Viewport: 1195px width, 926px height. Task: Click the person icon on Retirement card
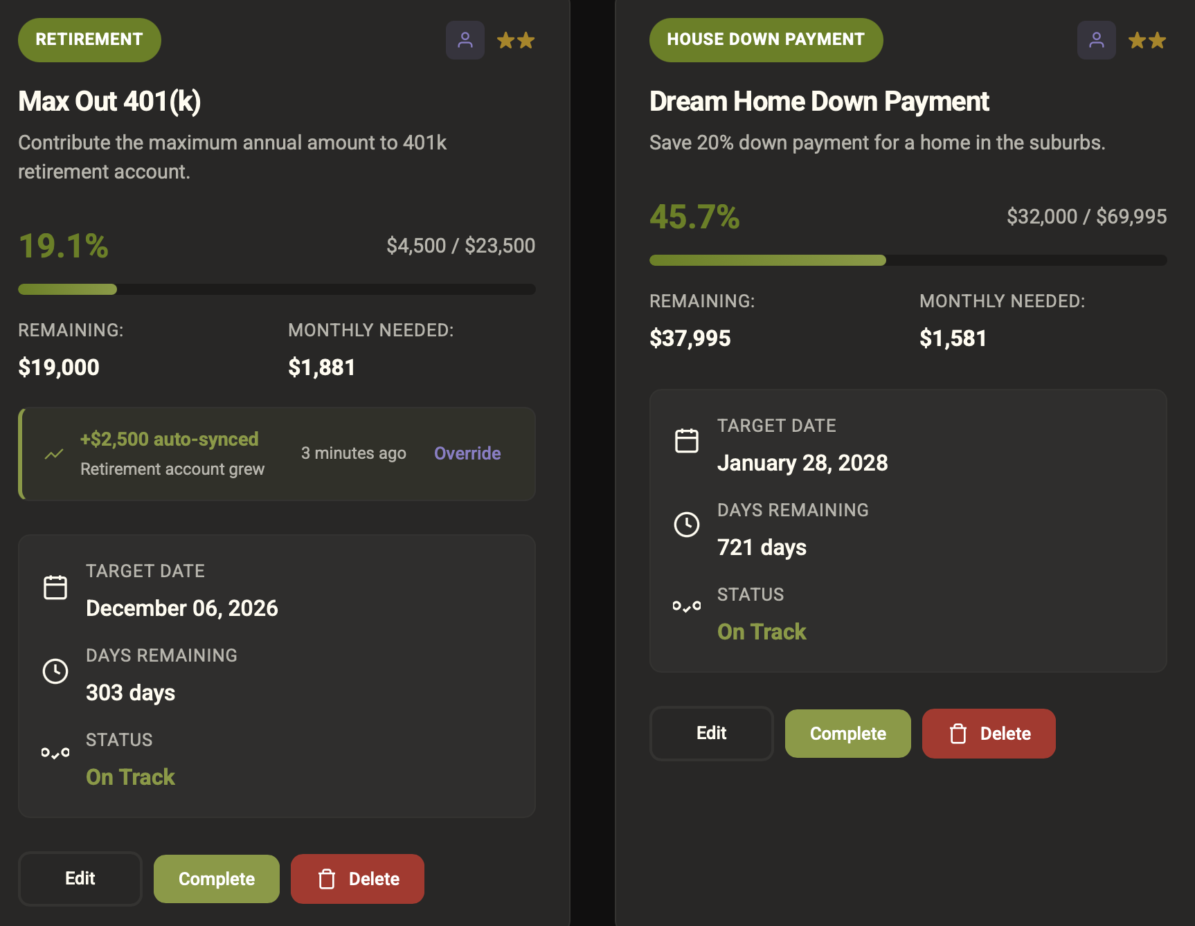465,40
